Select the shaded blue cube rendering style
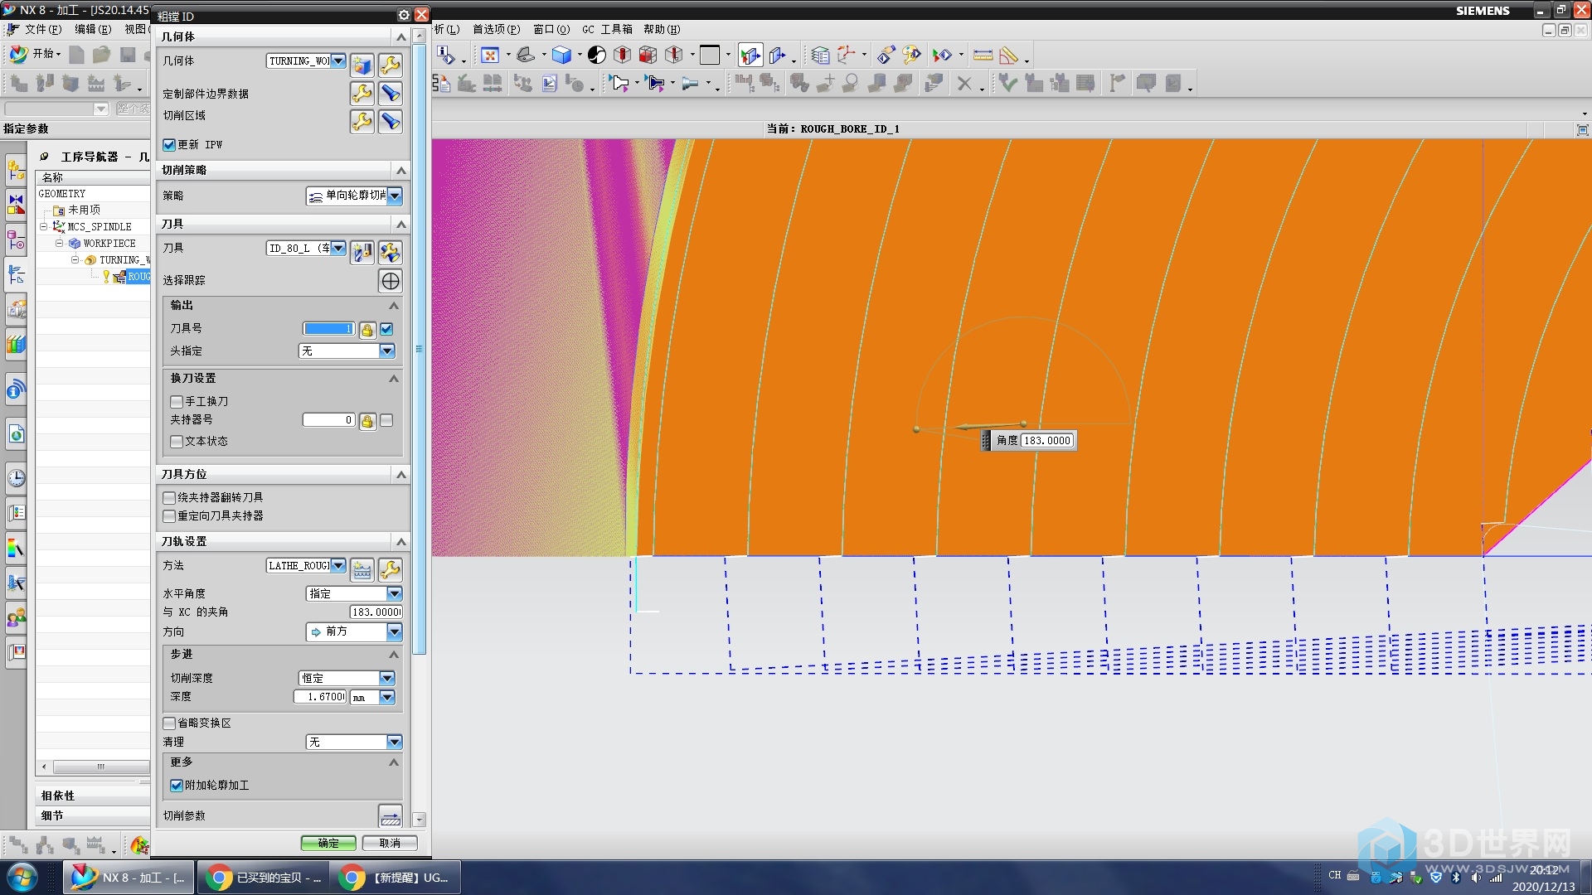 click(x=562, y=56)
